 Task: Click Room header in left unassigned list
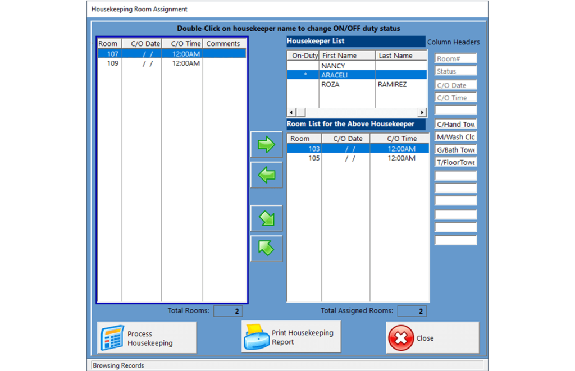[109, 44]
